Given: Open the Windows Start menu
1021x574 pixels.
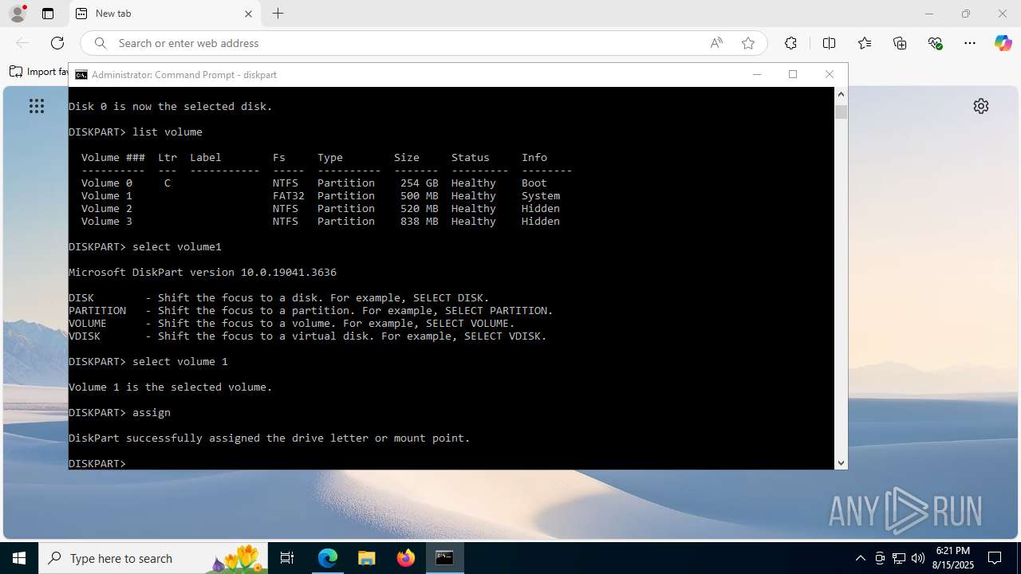Looking at the screenshot, I should point(19,558).
